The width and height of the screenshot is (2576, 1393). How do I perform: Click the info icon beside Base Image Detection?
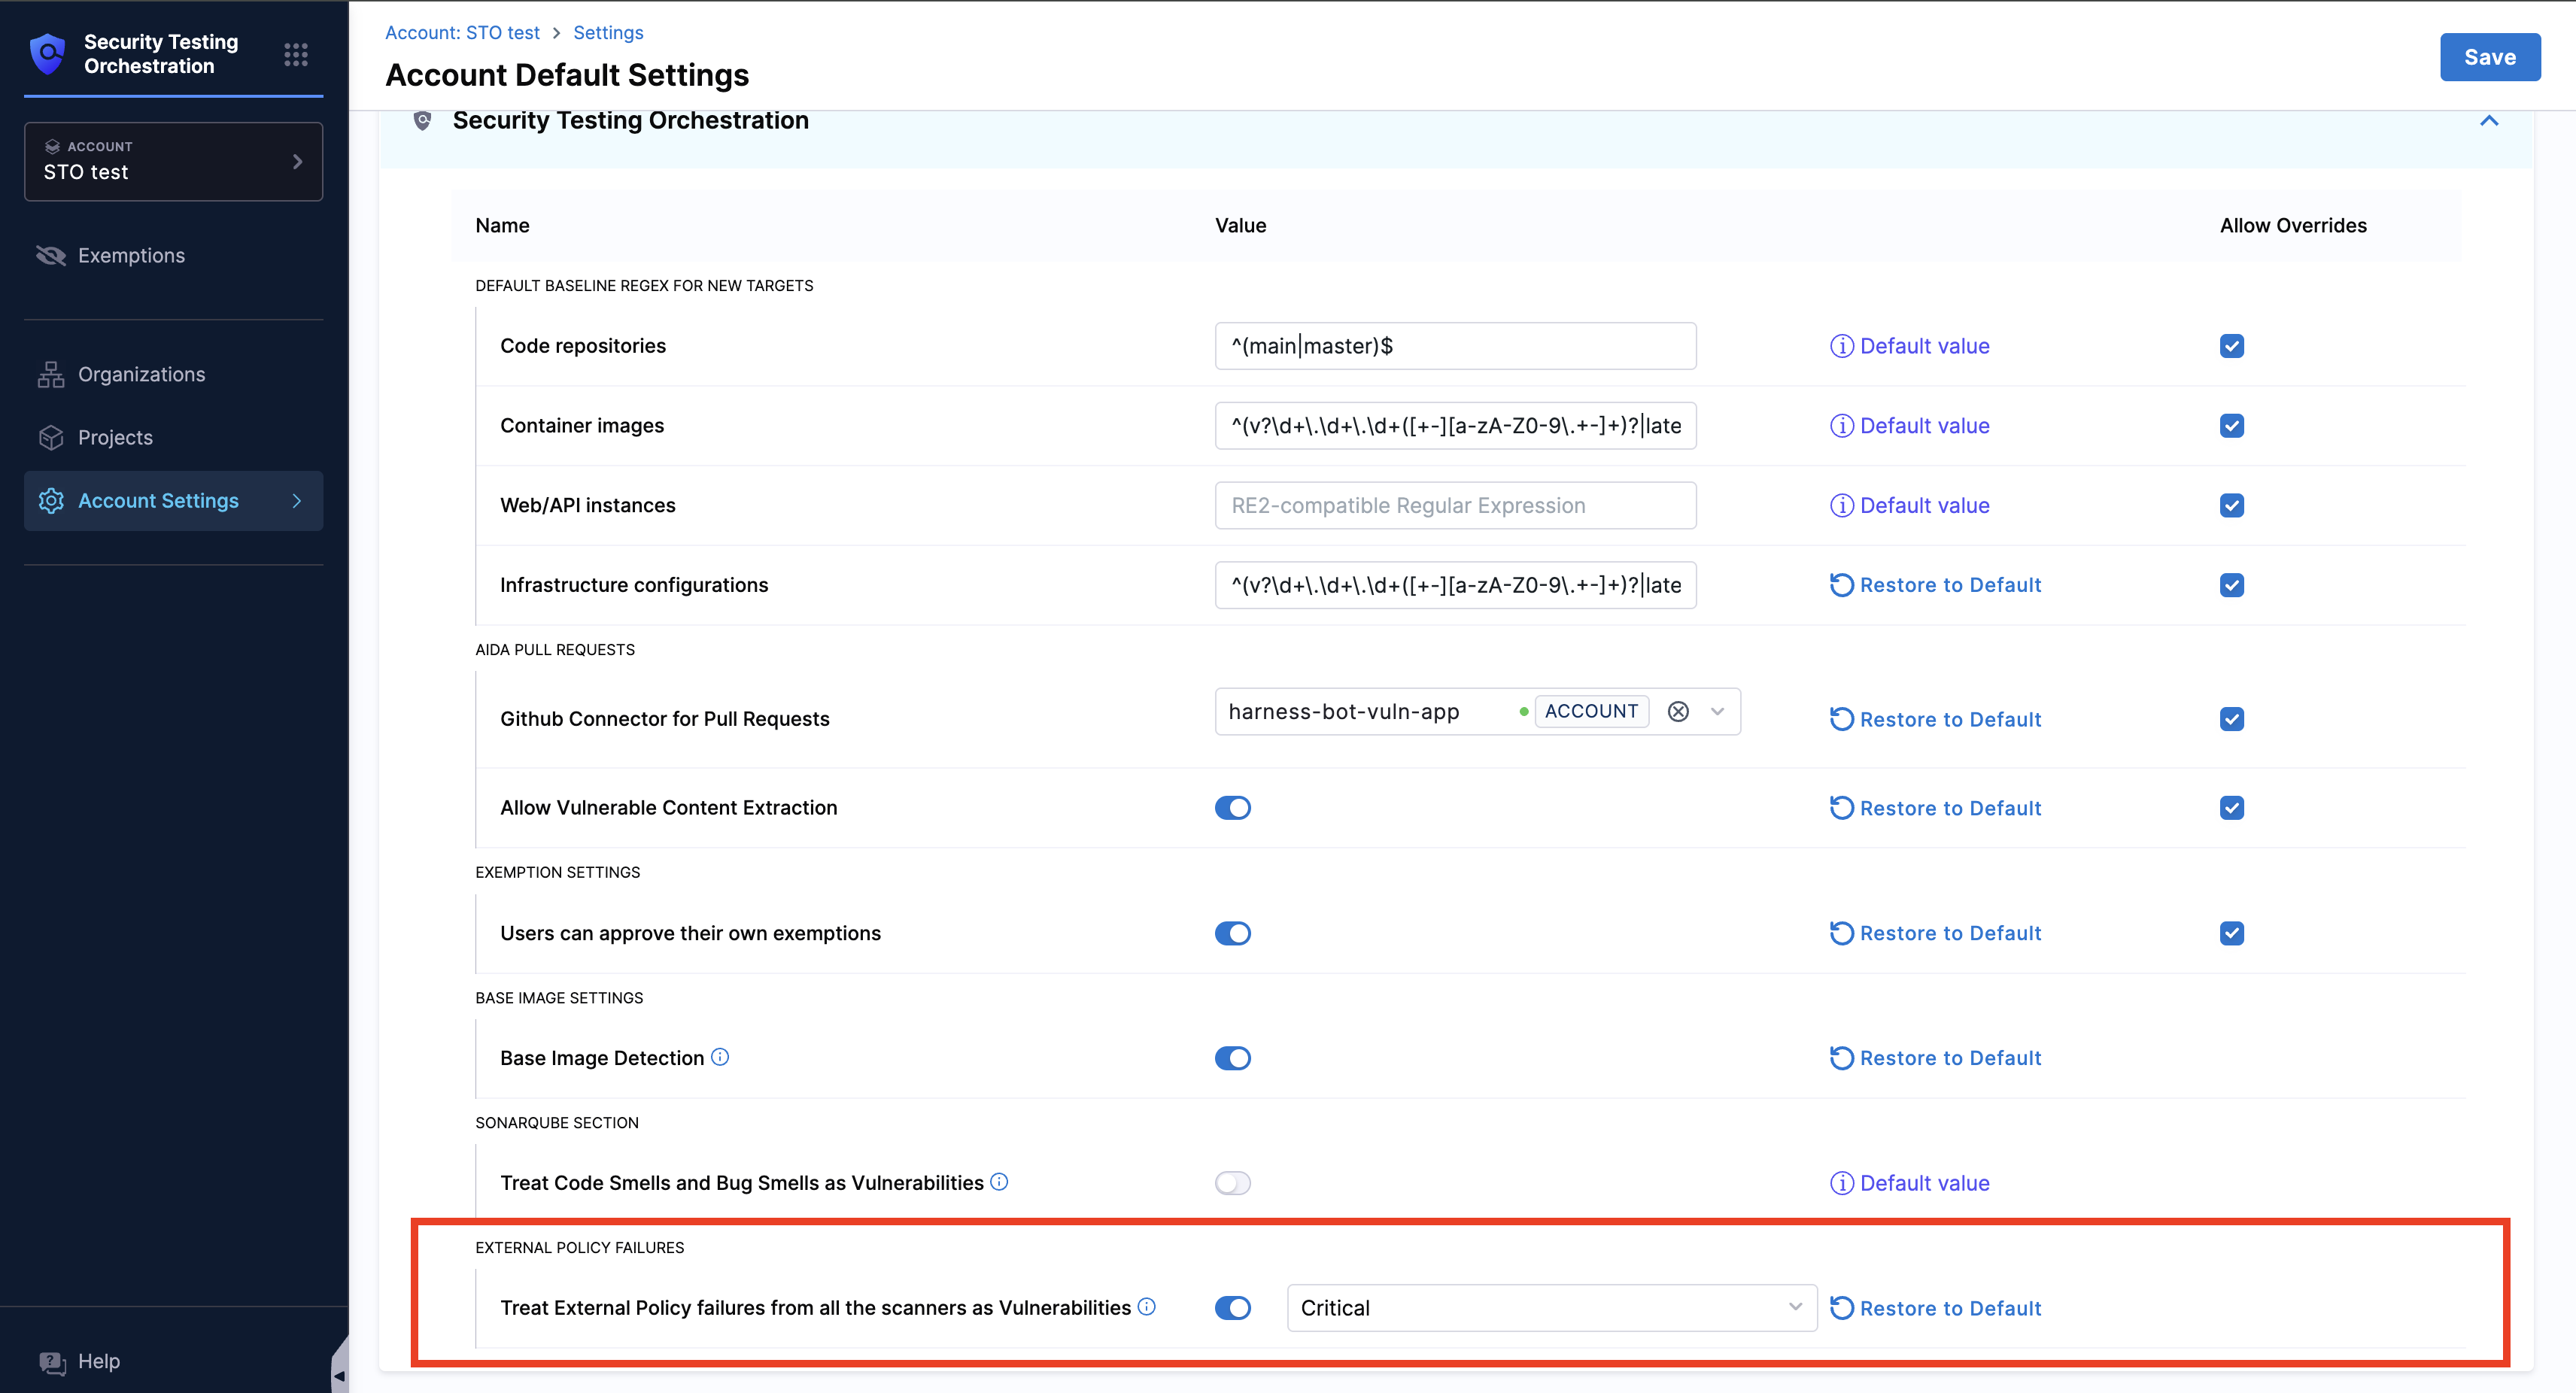click(x=720, y=1057)
